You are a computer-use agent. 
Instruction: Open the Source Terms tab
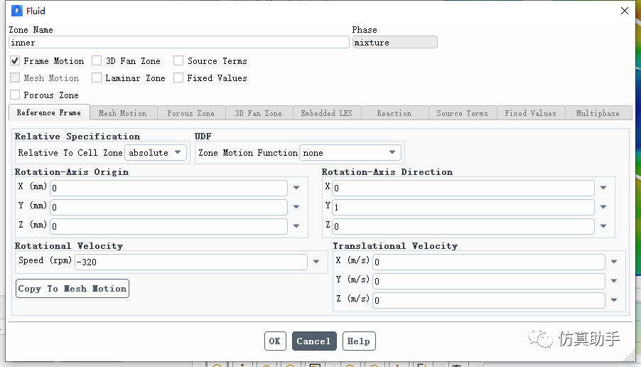click(x=463, y=113)
